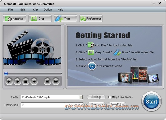Click the "Getting Started" heading
The height and width of the screenshot is (120, 166).
pos(103,35)
